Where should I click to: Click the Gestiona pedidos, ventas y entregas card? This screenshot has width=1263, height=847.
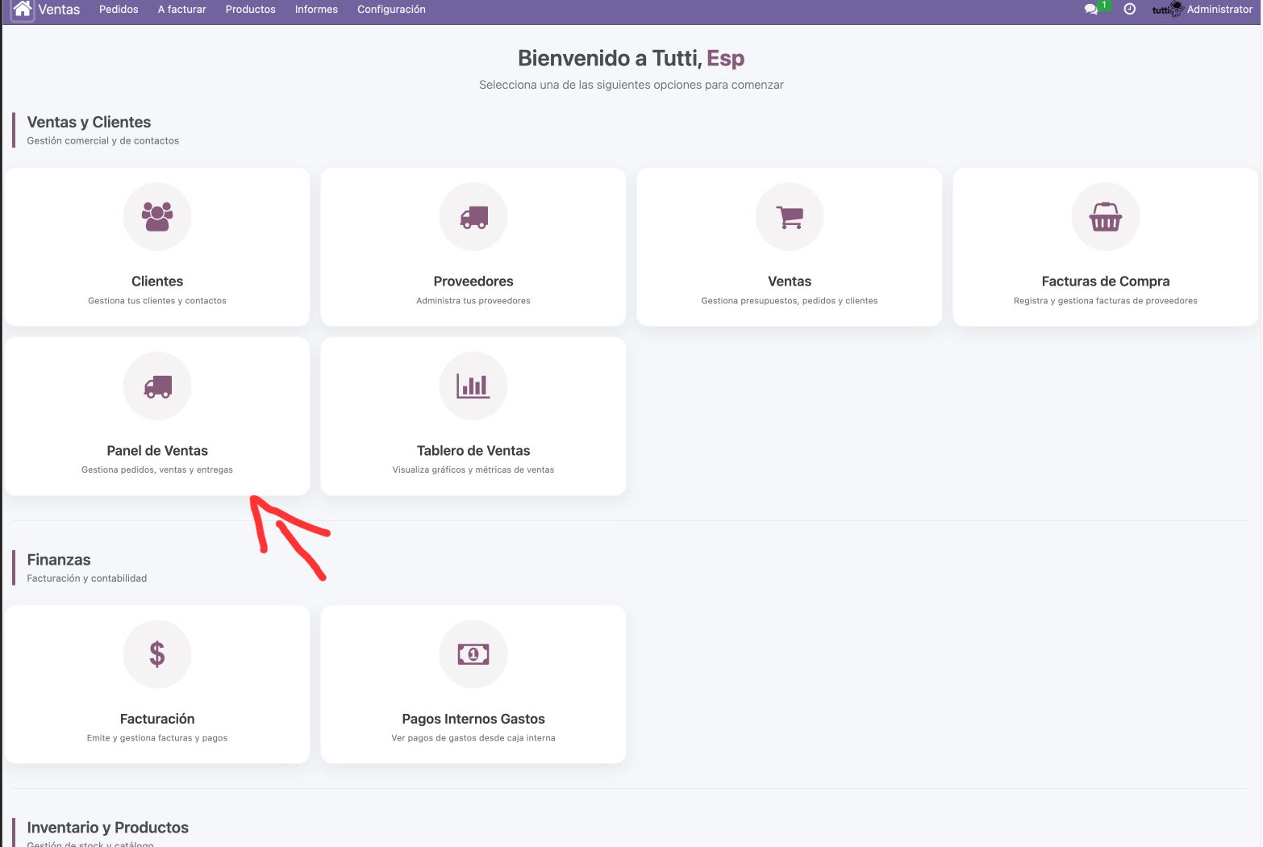coord(157,416)
